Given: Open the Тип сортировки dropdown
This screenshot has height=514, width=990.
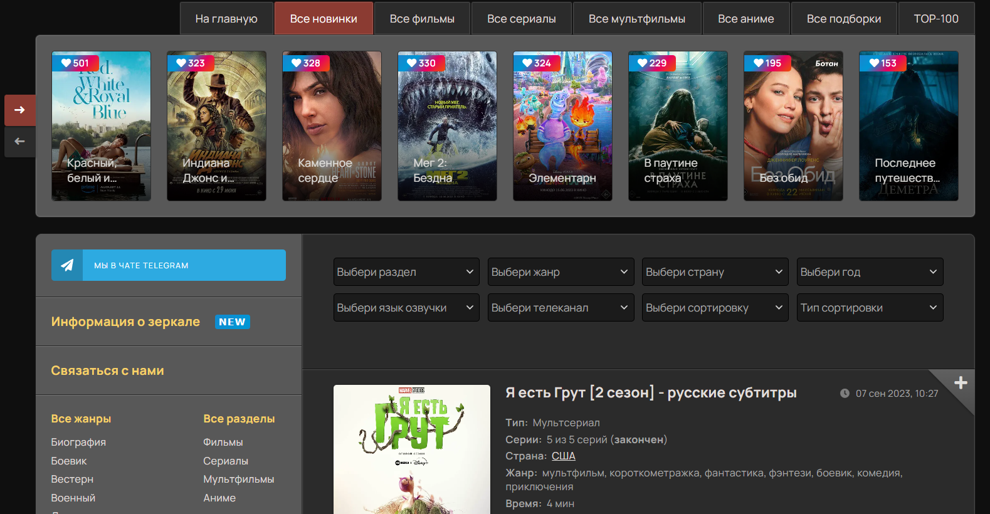Looking at the screenshot, I should pos(870,308).
